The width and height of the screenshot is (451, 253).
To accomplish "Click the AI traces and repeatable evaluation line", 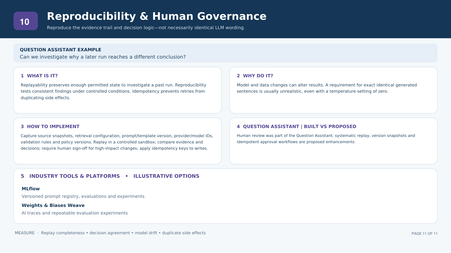I will pyautogui.click(x=75, y=213).
